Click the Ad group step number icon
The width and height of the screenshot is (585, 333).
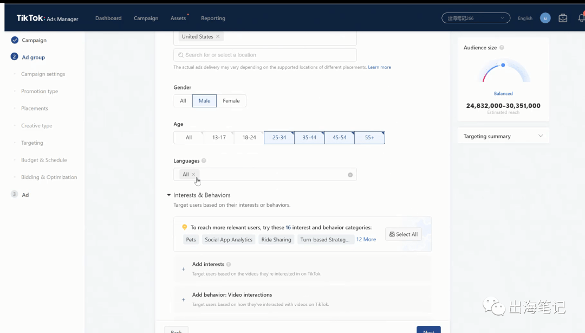tap(14, 57)
